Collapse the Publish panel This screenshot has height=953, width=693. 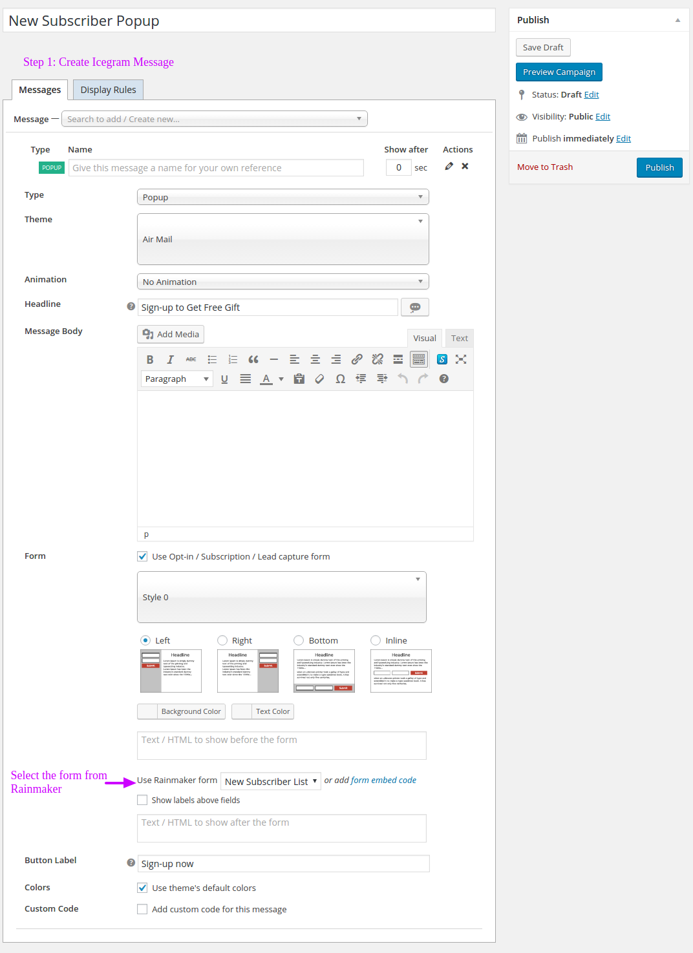coord(677,20)
